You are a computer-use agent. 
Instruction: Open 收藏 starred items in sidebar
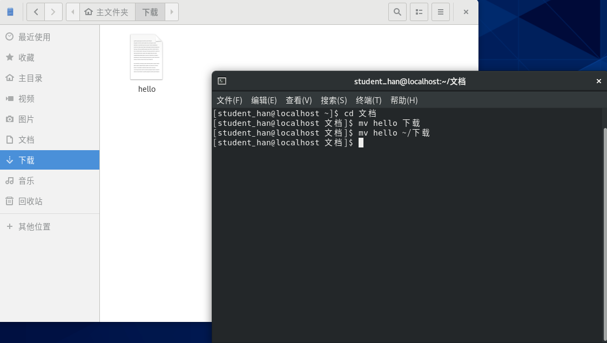tap(50, 58)
